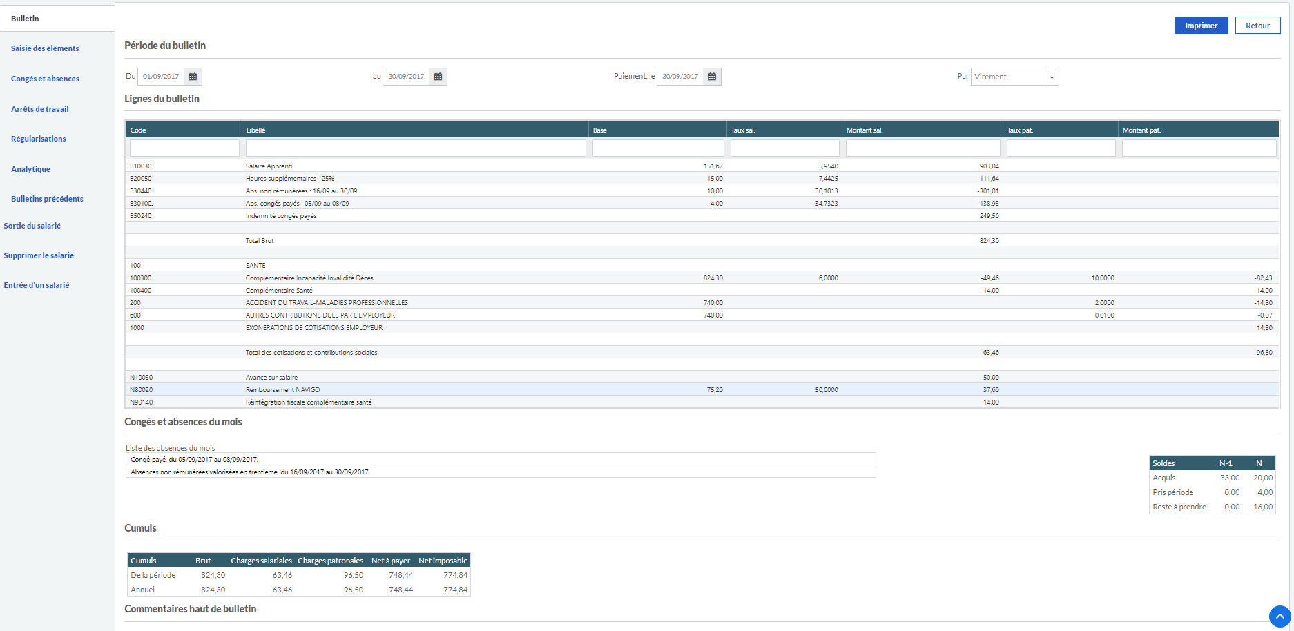
Task: Expand the Virement payment method dropdown
Action: click(1052, 77)
